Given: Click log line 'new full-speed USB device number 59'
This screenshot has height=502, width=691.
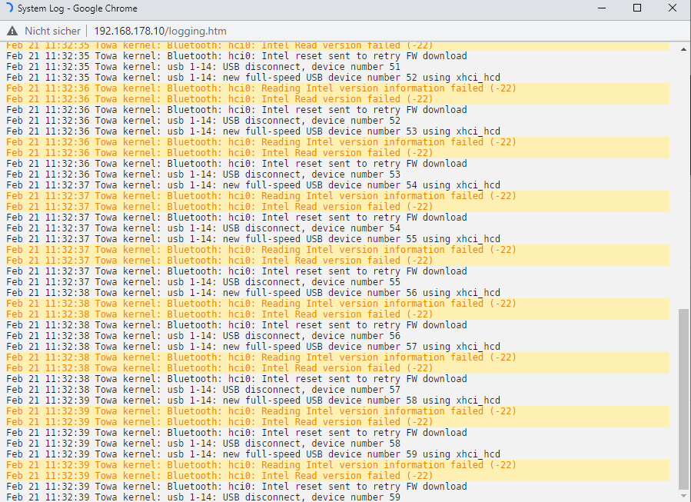Looking at the screenshot, I should point(254,454).
